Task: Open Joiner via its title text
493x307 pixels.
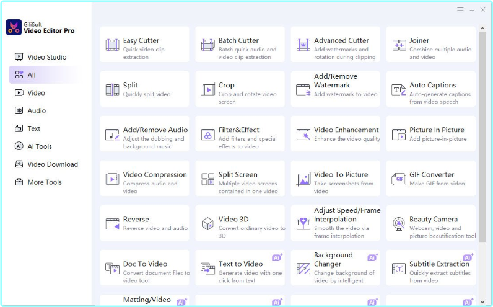Action: [x=419, y=40]
